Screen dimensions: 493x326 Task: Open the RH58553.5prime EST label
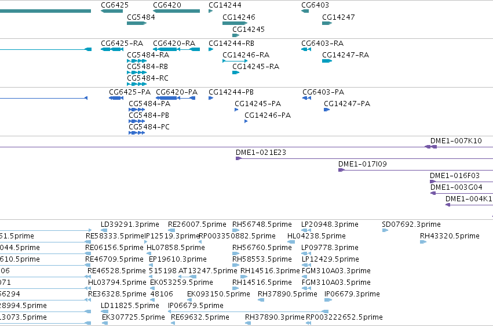click(x=262, y=260)
